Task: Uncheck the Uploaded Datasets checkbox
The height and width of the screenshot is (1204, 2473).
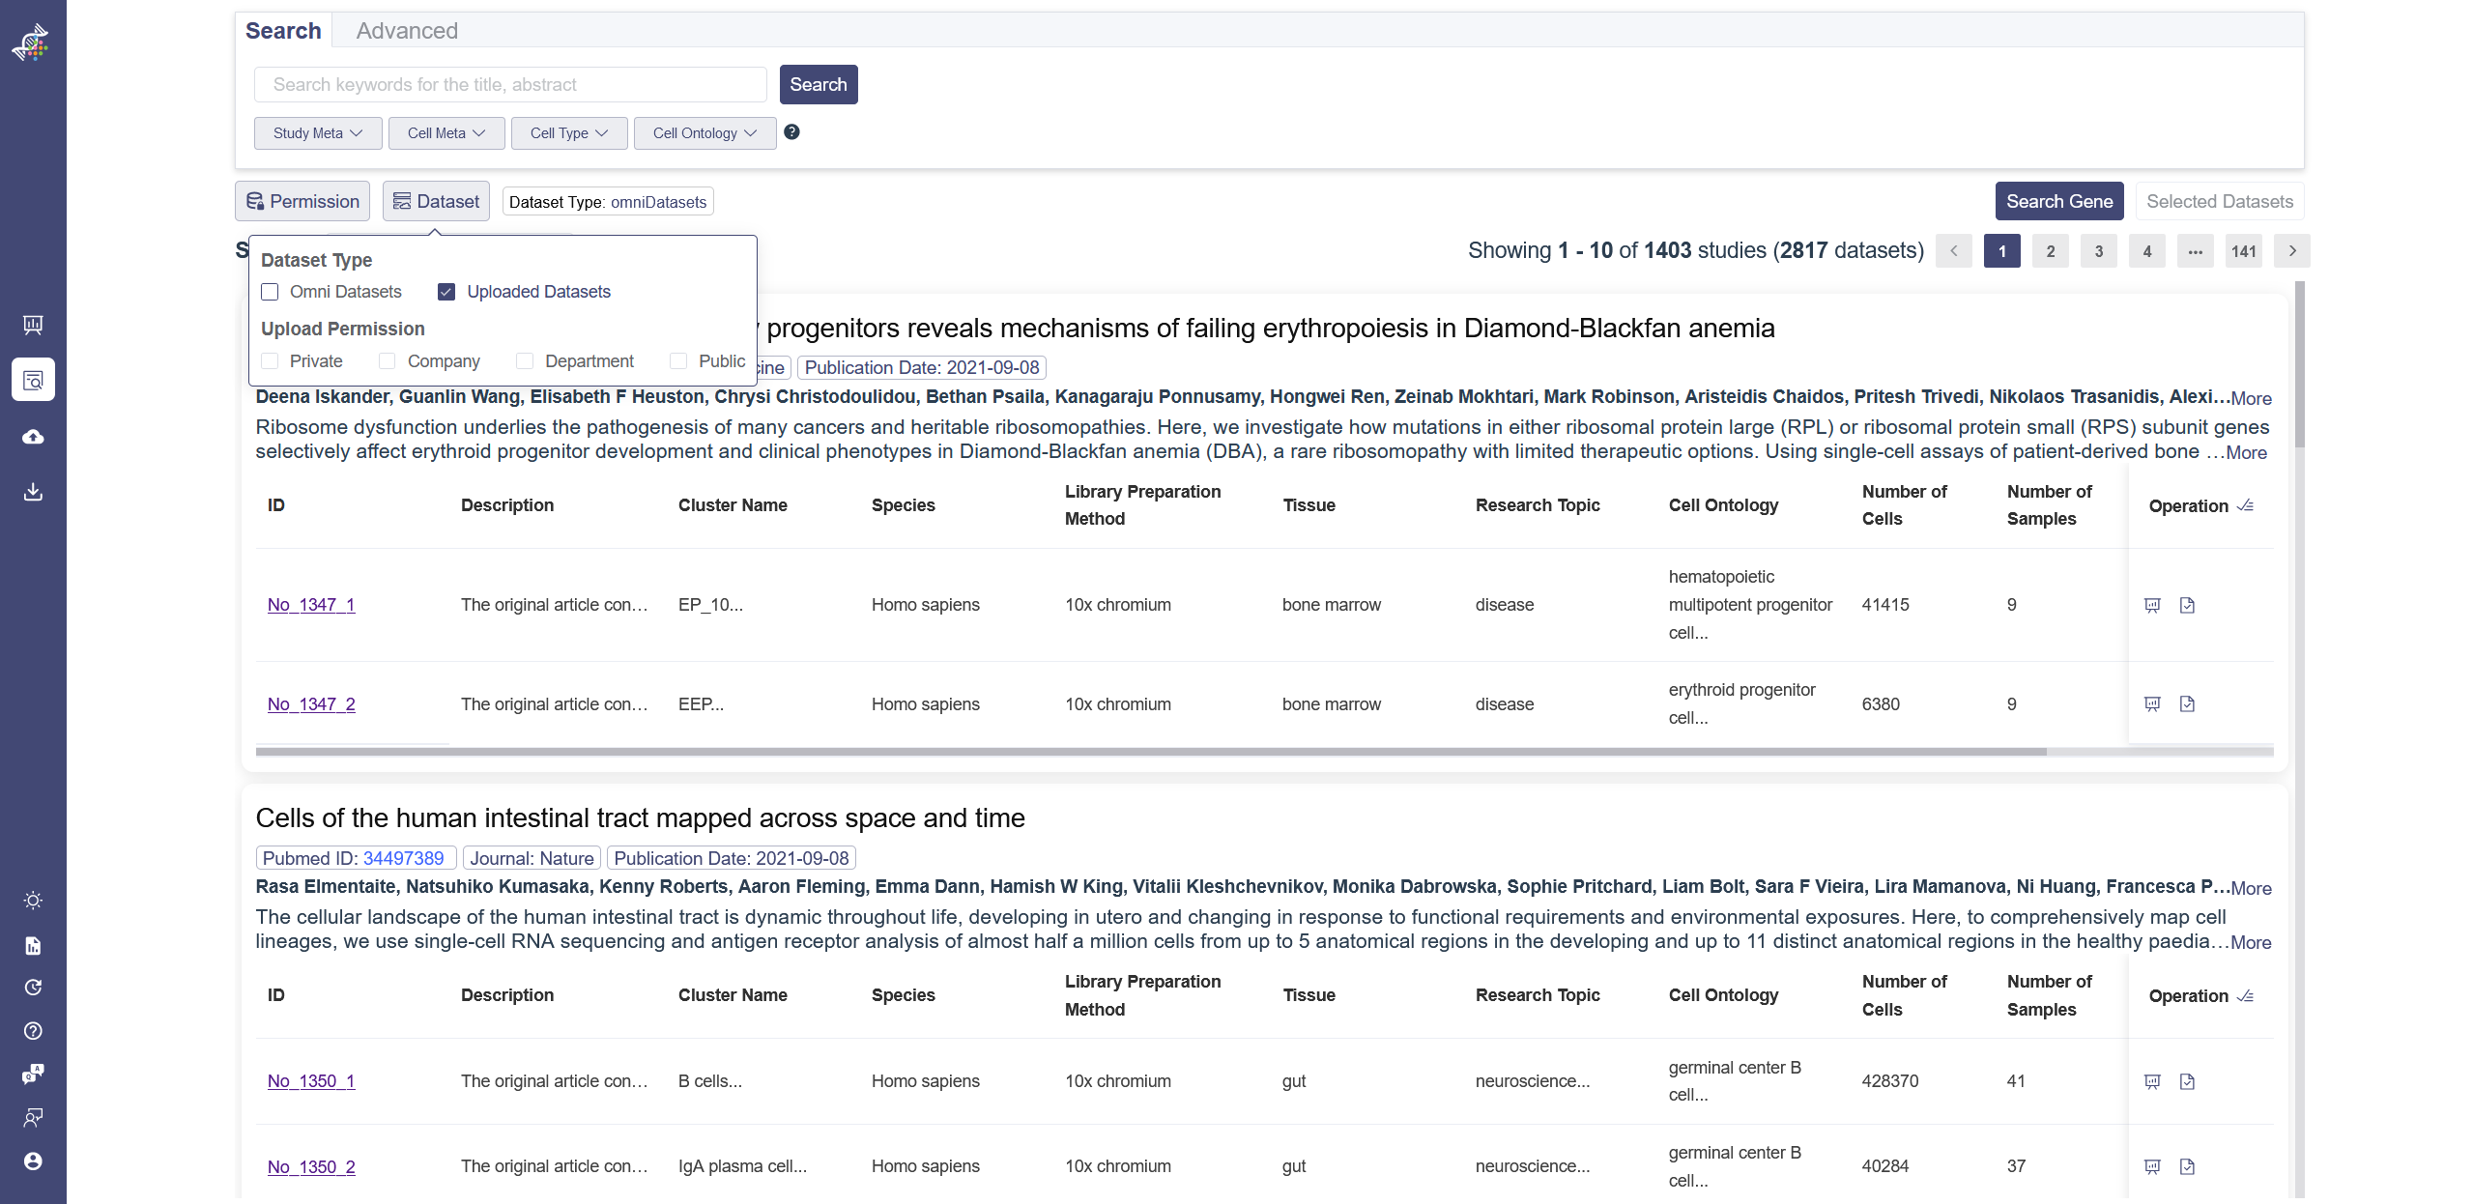Action: coord(446,292)
